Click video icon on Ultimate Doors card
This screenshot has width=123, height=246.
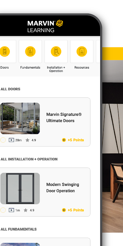tap(11, 140)
